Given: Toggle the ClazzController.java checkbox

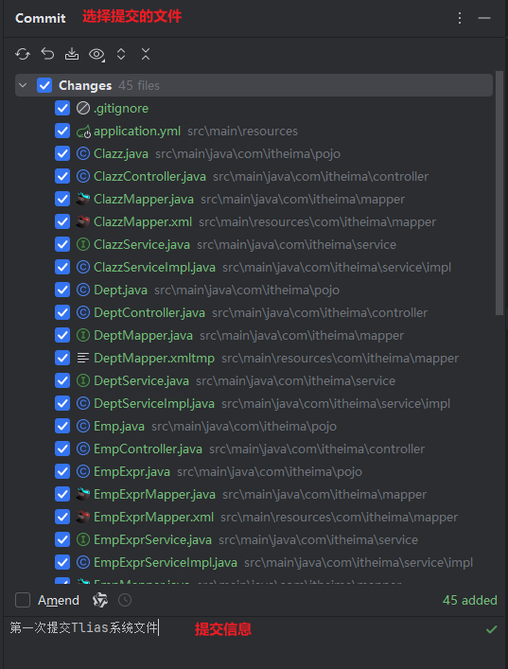Looking at the screenshot, I should (62, 176).
